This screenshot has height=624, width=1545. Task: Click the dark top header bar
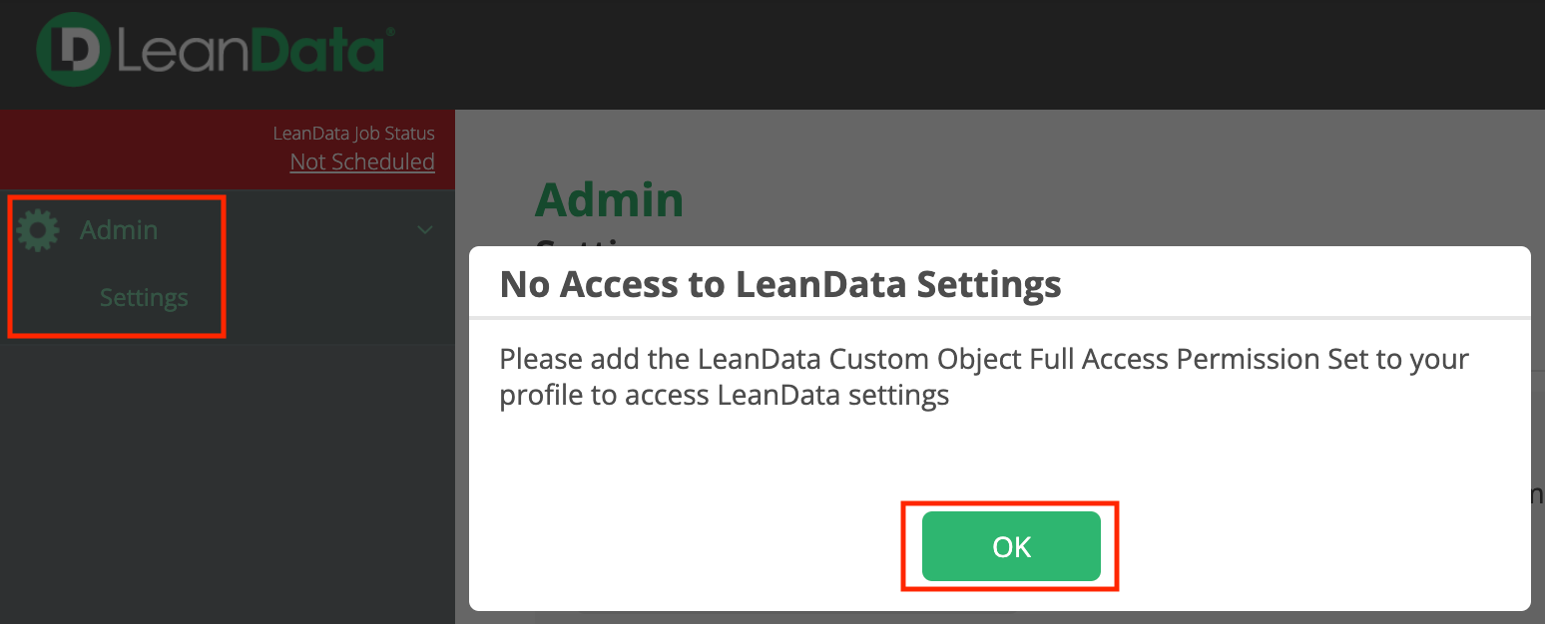[898, 55]
